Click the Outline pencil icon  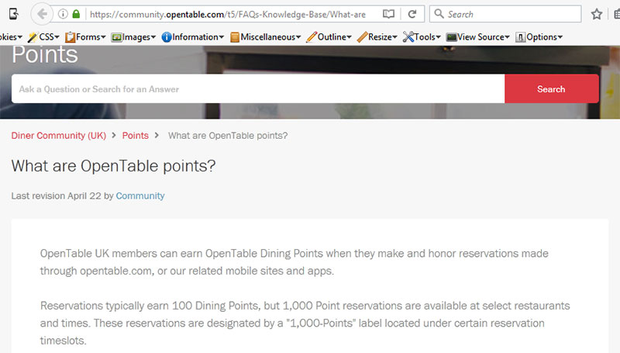click(312, 37)
